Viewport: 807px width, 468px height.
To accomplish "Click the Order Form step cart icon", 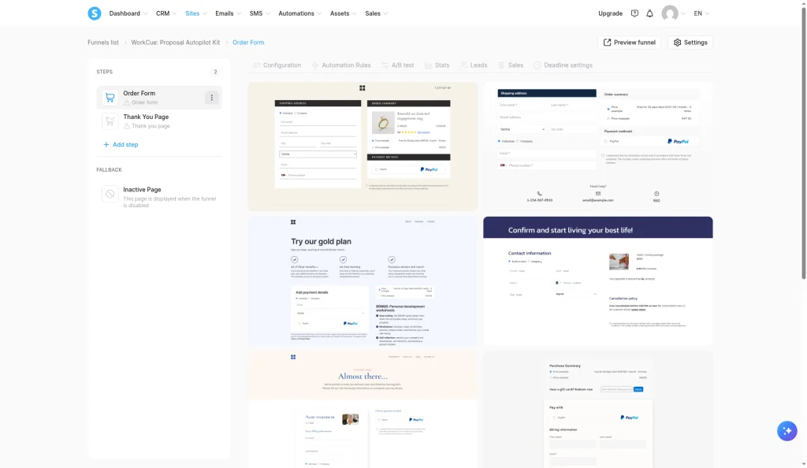I will click(x=110, y=97).
